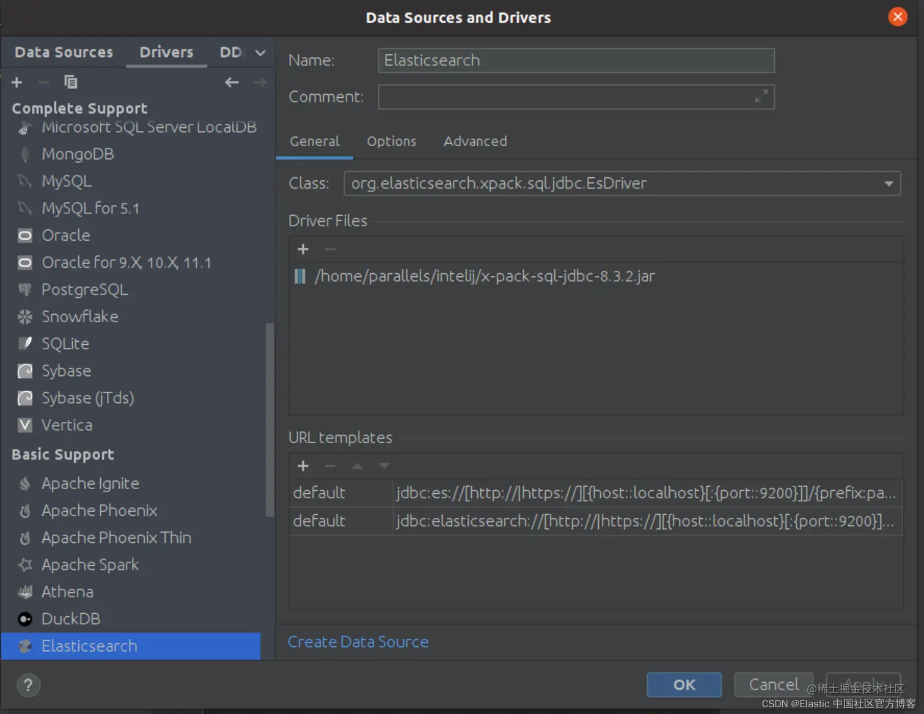The image size is (924, 714).
Task: Switch to the Advanced tab
Action: [475, 141]
